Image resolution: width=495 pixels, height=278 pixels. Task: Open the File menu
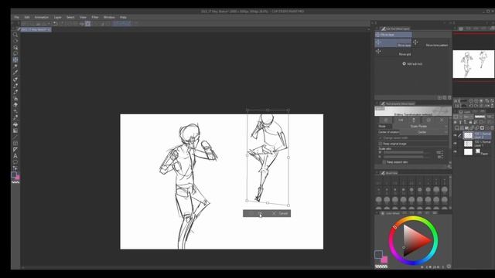pos(17,17)
